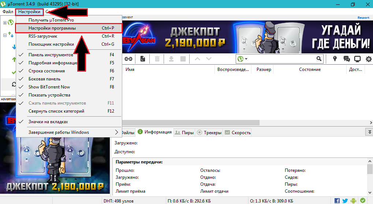The height and width of the screenshot is (204, 373).
Task: Click the stop torrent square icon
Action: tap(183, 59)
